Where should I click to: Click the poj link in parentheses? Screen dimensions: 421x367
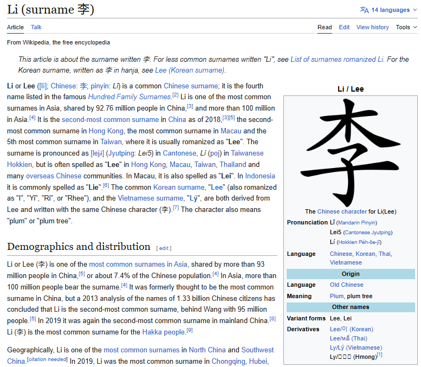coord(215,153)
